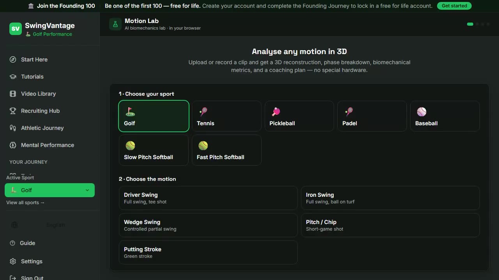Click the 'Analyse any motion in 3D' heading

click(299, 52)
